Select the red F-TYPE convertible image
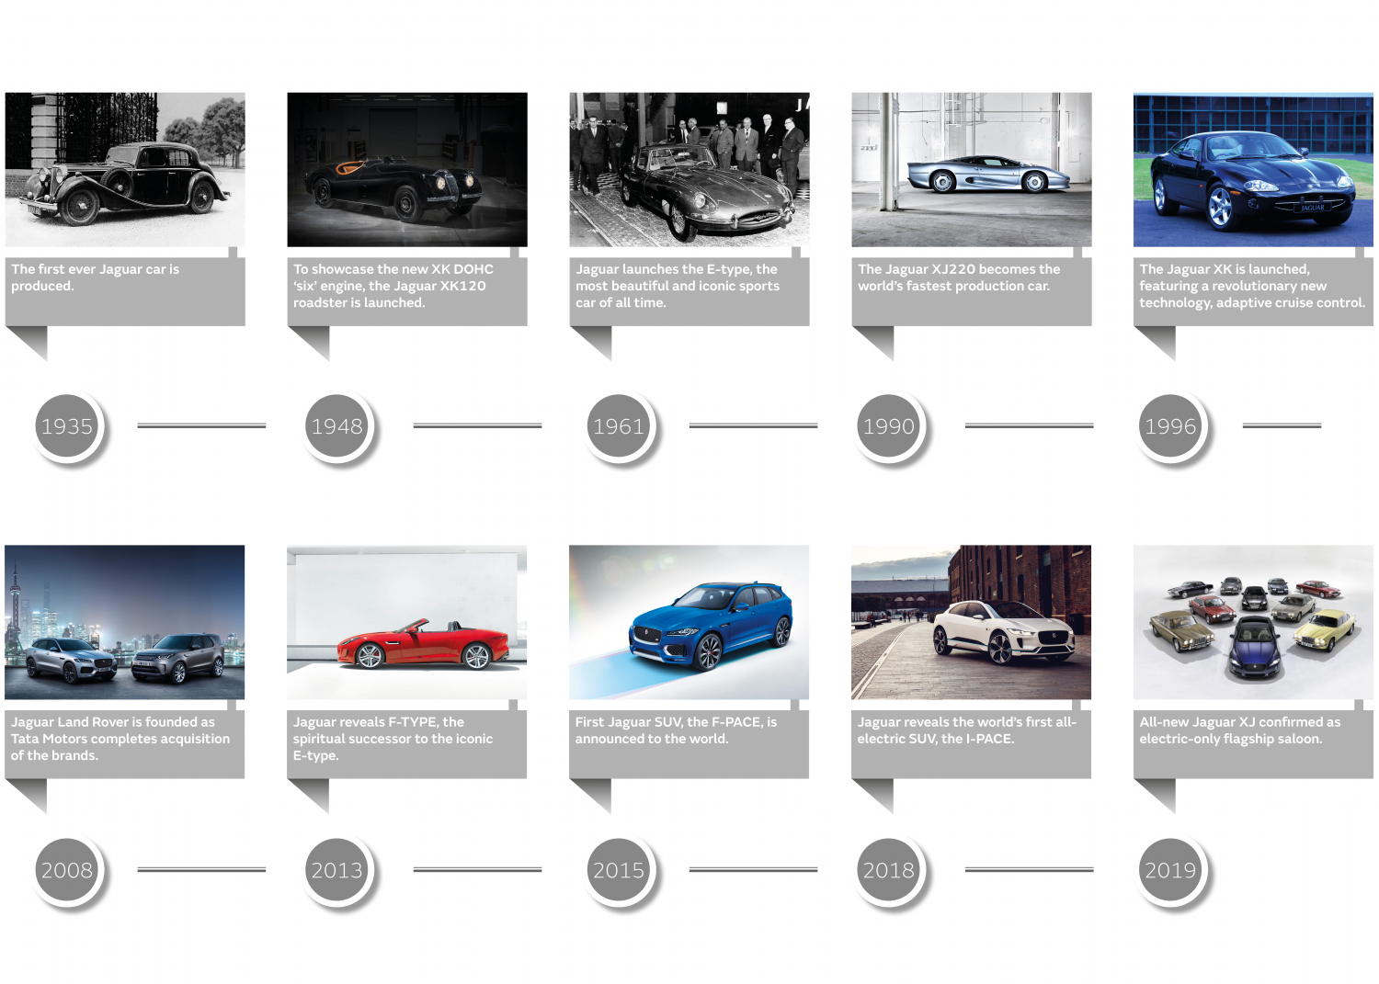Screen dimensions: 1379x984 [406, 622]
